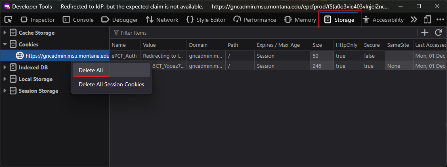Expand the Indexed DB tree node
447x167 pixels.
[4, 67]
